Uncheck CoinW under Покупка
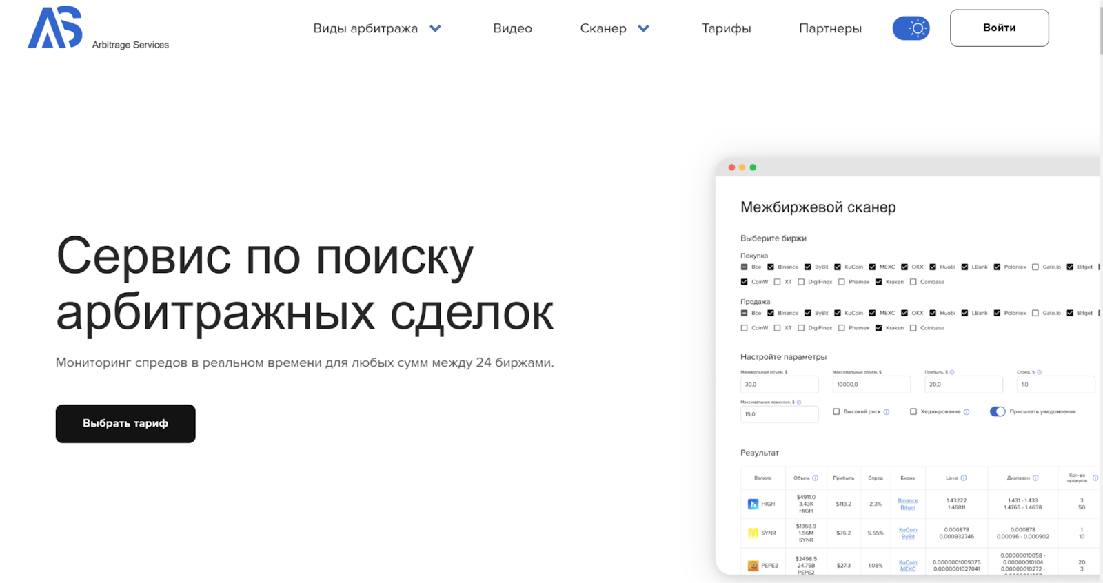Image resolution: width=1103 pixels, height=583 pixels. [x=744, y=282]
